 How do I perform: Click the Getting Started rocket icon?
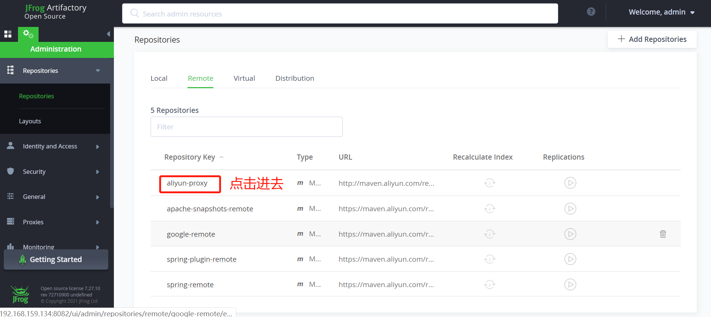[x=22, y=260]
